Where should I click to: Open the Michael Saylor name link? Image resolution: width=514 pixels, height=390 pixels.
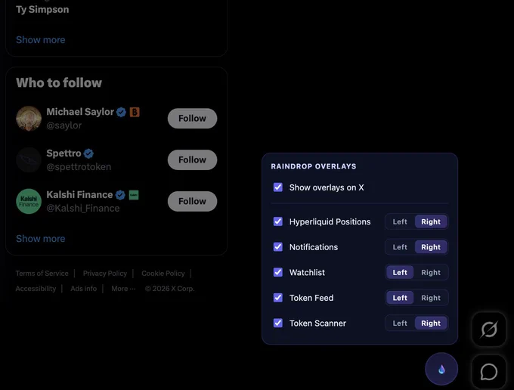point(80,112)
